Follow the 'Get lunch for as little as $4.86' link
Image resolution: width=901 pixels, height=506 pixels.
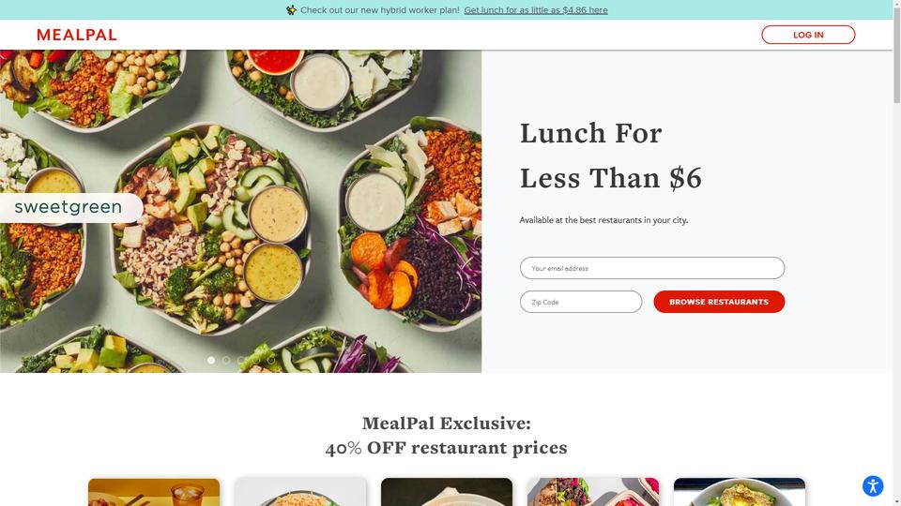click(x=536, y=10)
